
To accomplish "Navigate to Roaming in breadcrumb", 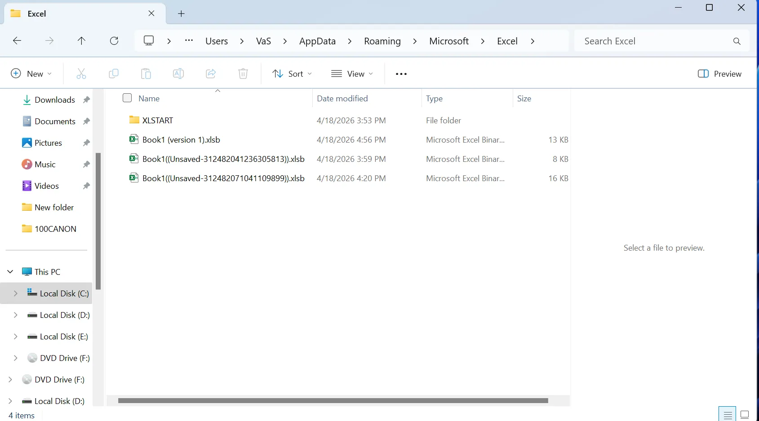I will point(382,41).
